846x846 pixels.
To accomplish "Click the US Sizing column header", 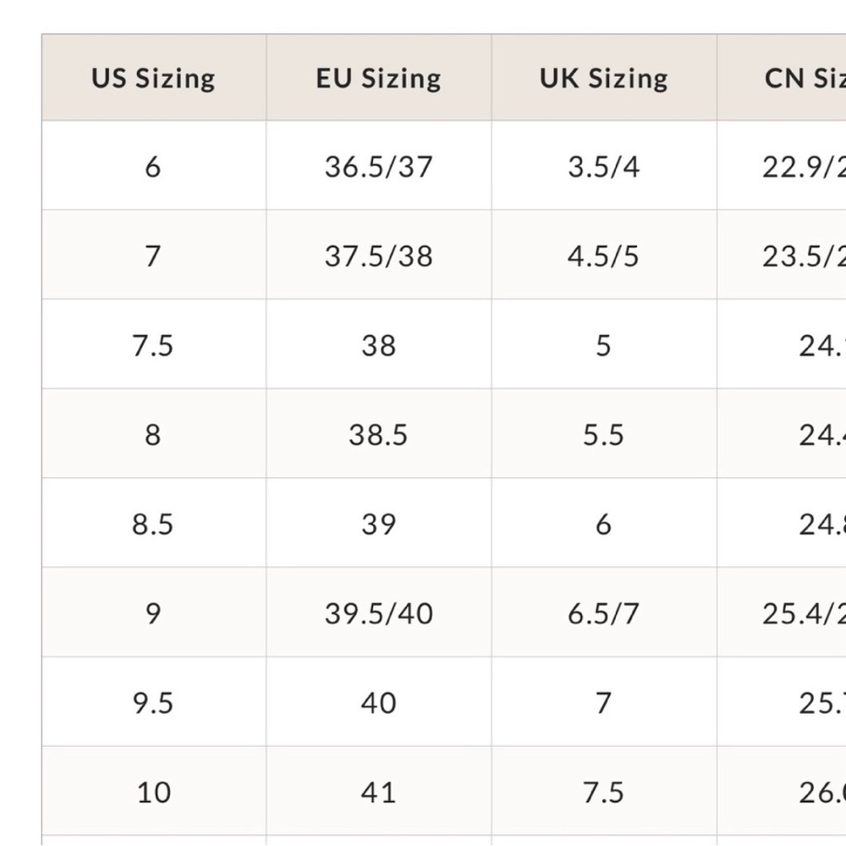I will tap(153, 79).
